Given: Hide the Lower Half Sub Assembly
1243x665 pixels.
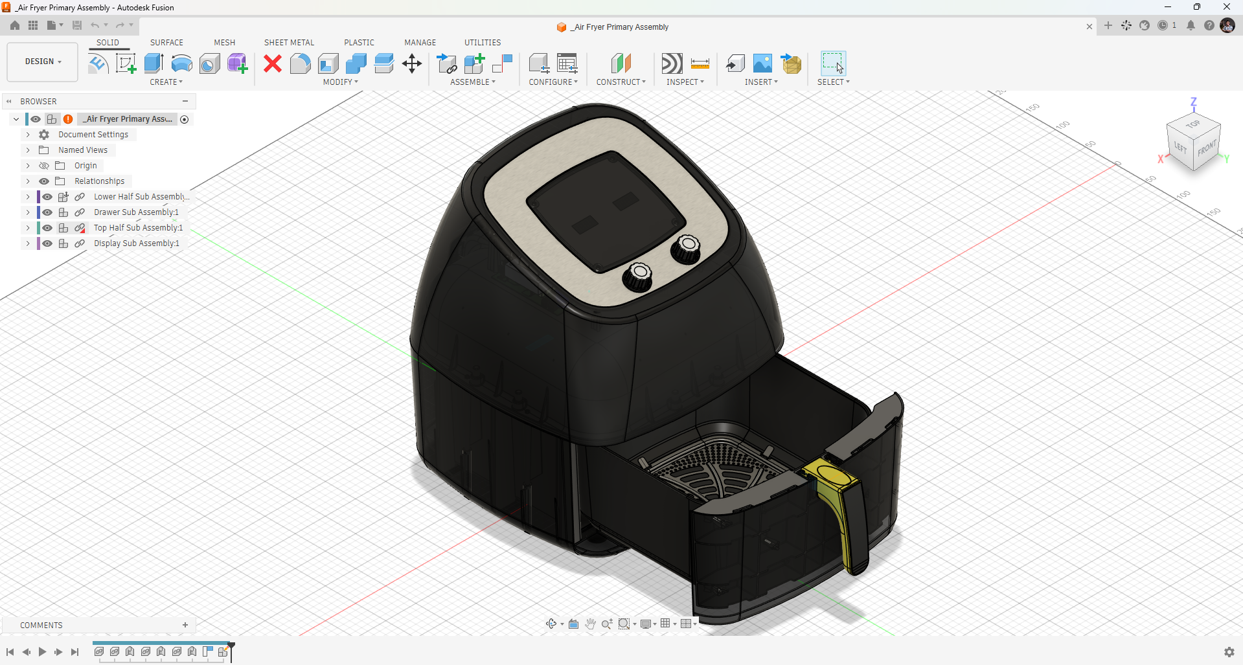Looking at the screenshot, I should tap(47, 197).
